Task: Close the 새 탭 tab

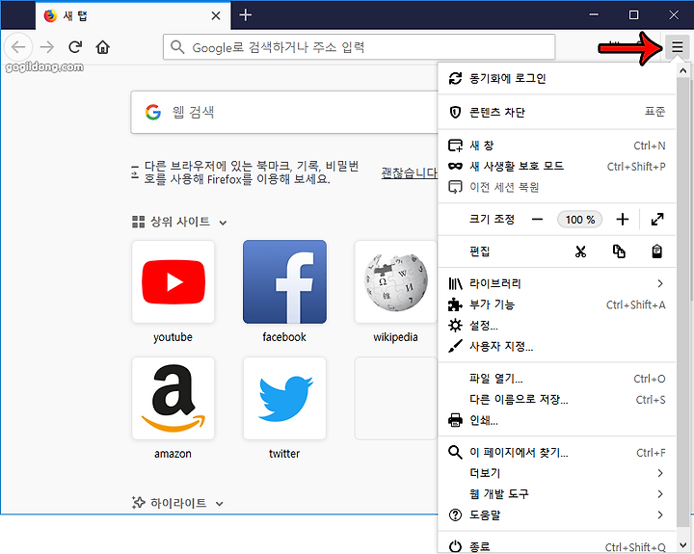Action: pos(216,16)
